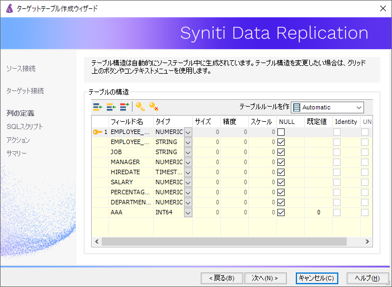Close the wizard with the X button

pos(382,8)
